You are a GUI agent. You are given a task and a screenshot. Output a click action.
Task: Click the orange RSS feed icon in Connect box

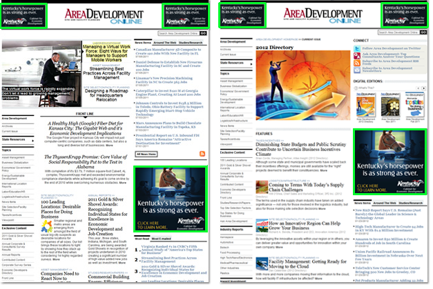point(357,63)
